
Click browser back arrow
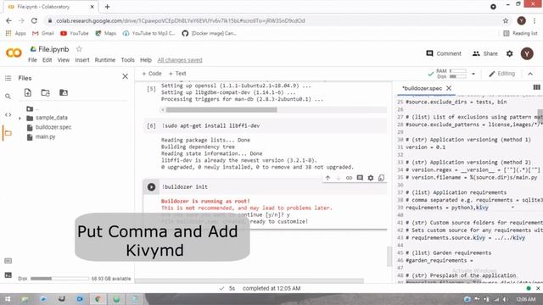pos(8,20)
